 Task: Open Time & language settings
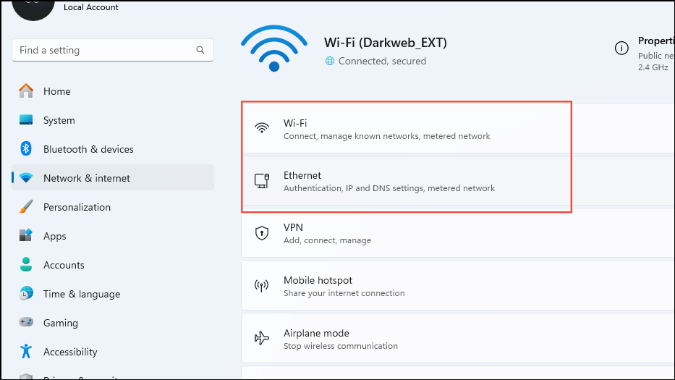point(113,293)
